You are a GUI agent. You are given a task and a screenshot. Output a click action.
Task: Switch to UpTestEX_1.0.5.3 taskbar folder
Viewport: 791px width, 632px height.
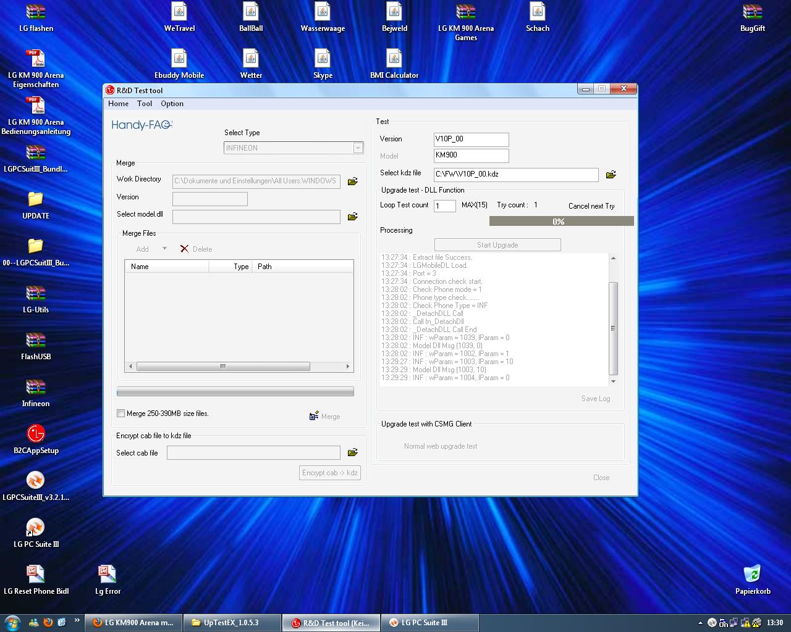[232, 623]
